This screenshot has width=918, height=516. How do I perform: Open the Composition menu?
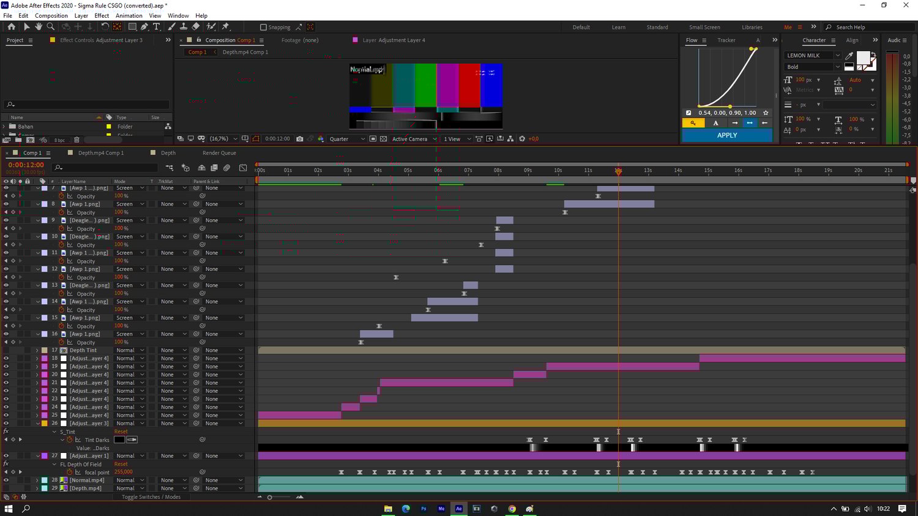(x=51, y=16)
